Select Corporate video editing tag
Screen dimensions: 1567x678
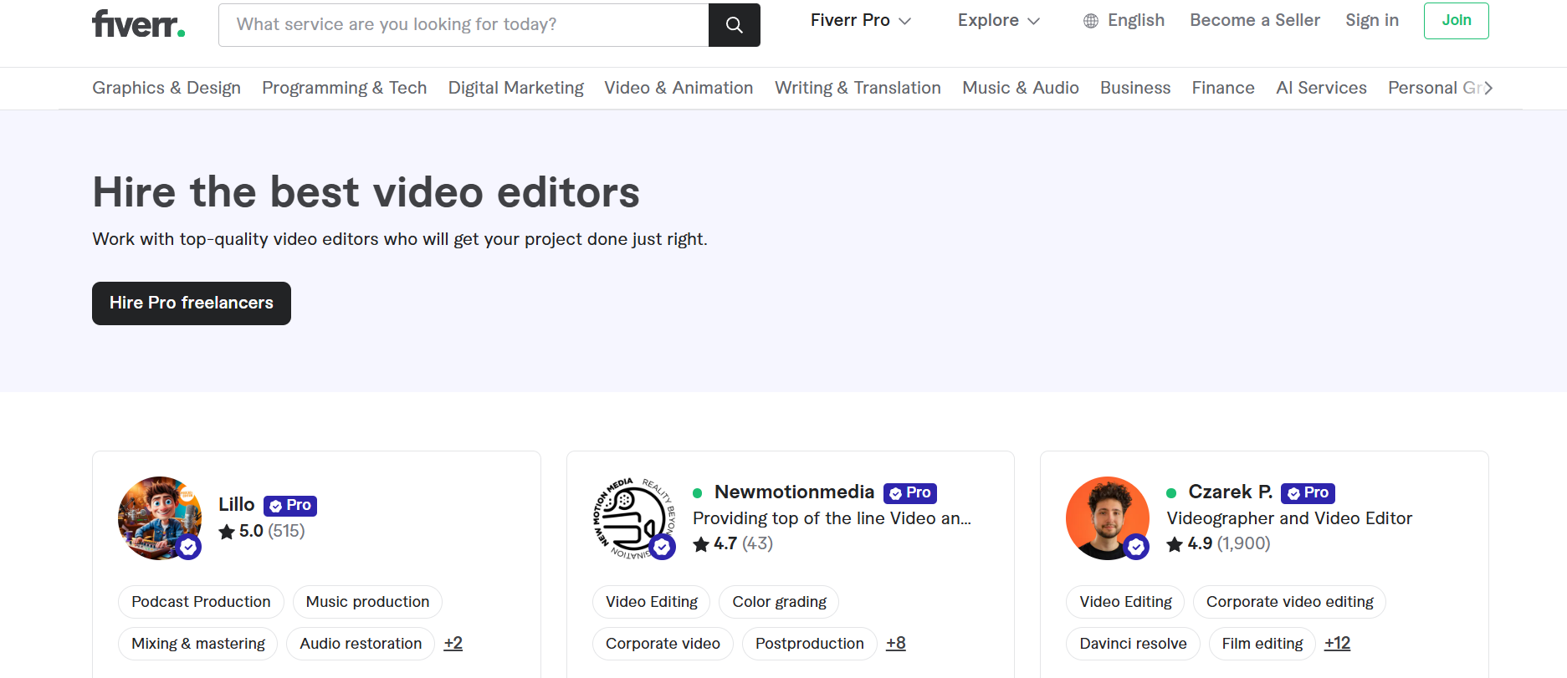[1289, 602]
